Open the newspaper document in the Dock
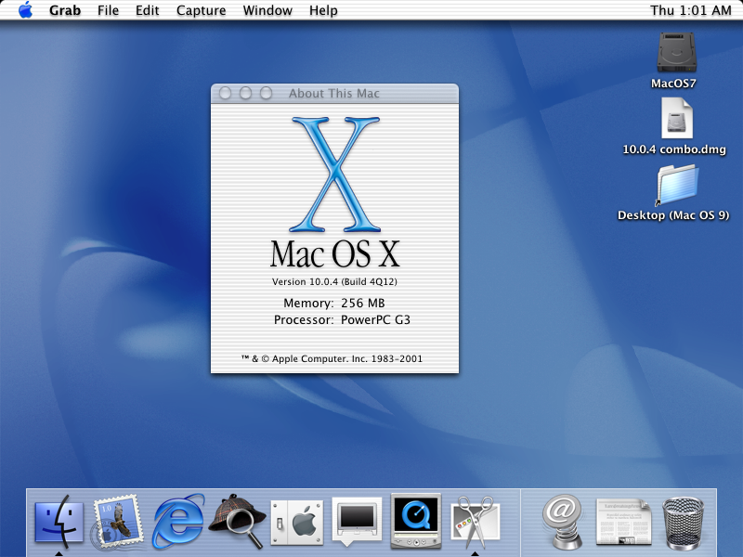743x557 pixels. coord(623,521)
